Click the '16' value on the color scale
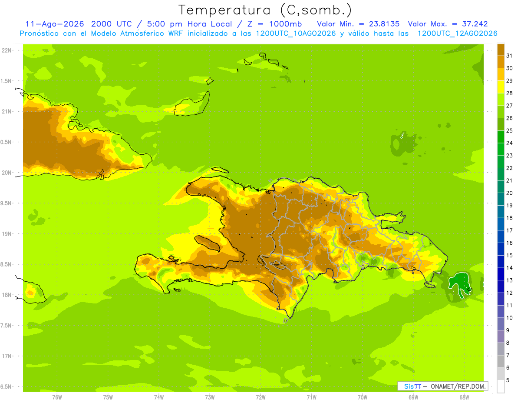Screen dimensions: 521x403 point(510,243)
